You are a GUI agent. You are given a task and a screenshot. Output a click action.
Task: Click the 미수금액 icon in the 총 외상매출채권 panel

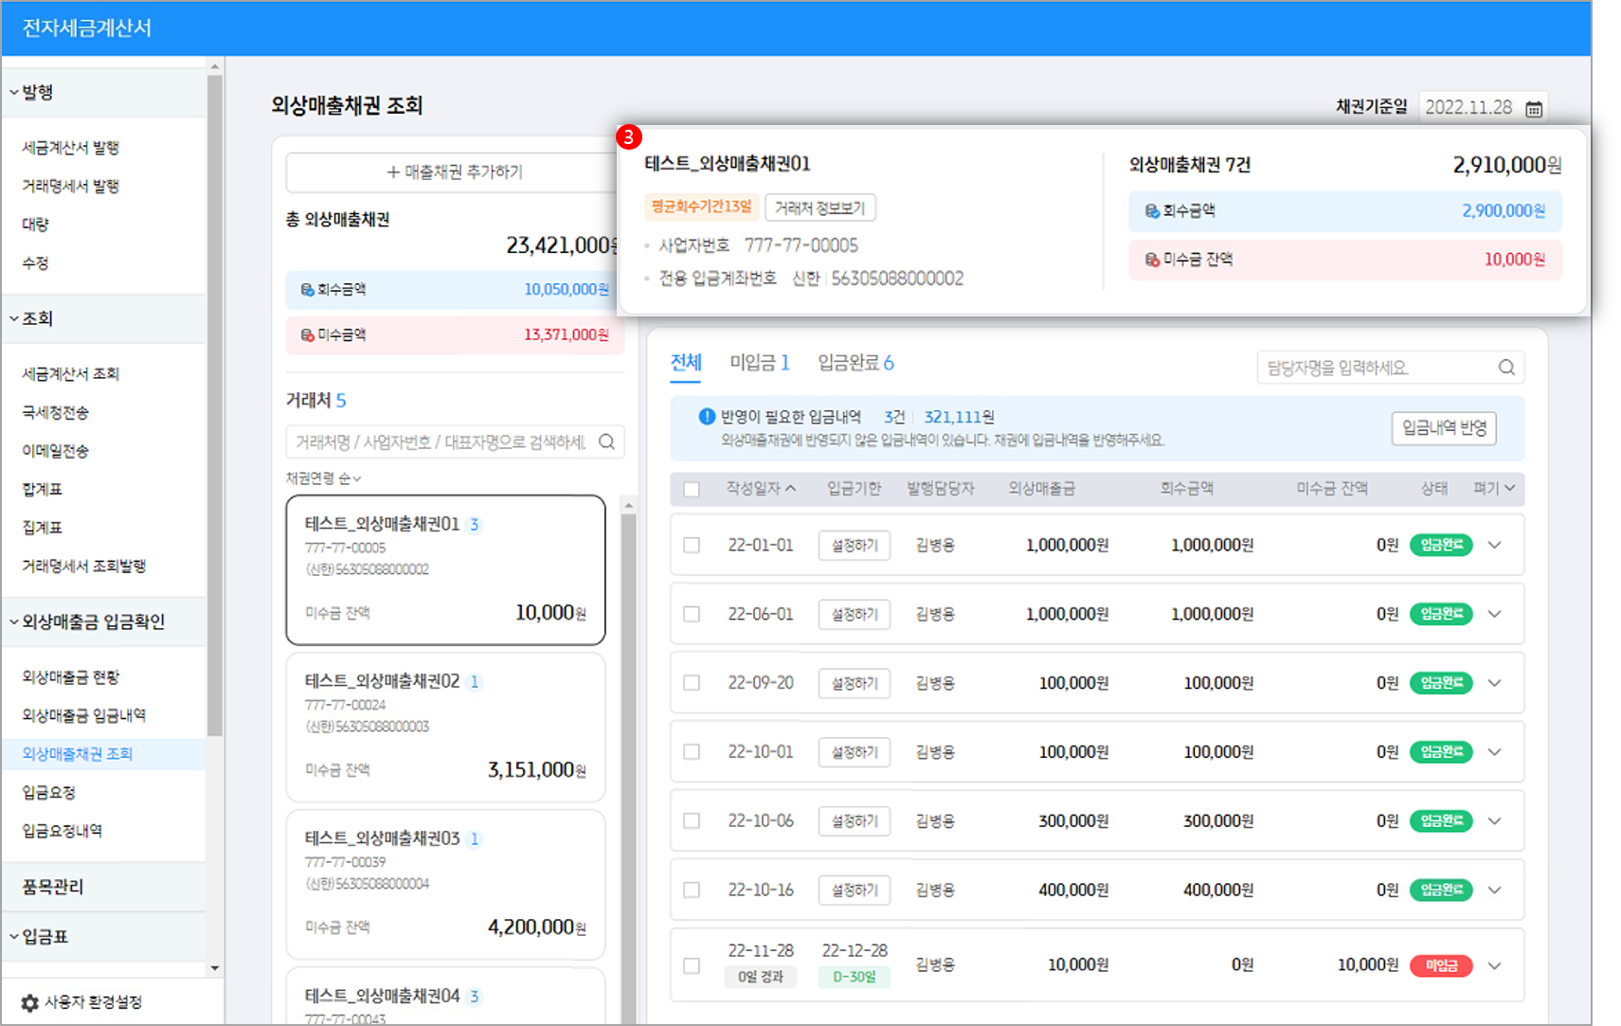(307, 335)
